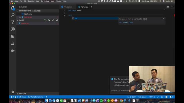Open the Search view in activity bar

[13, 15]
